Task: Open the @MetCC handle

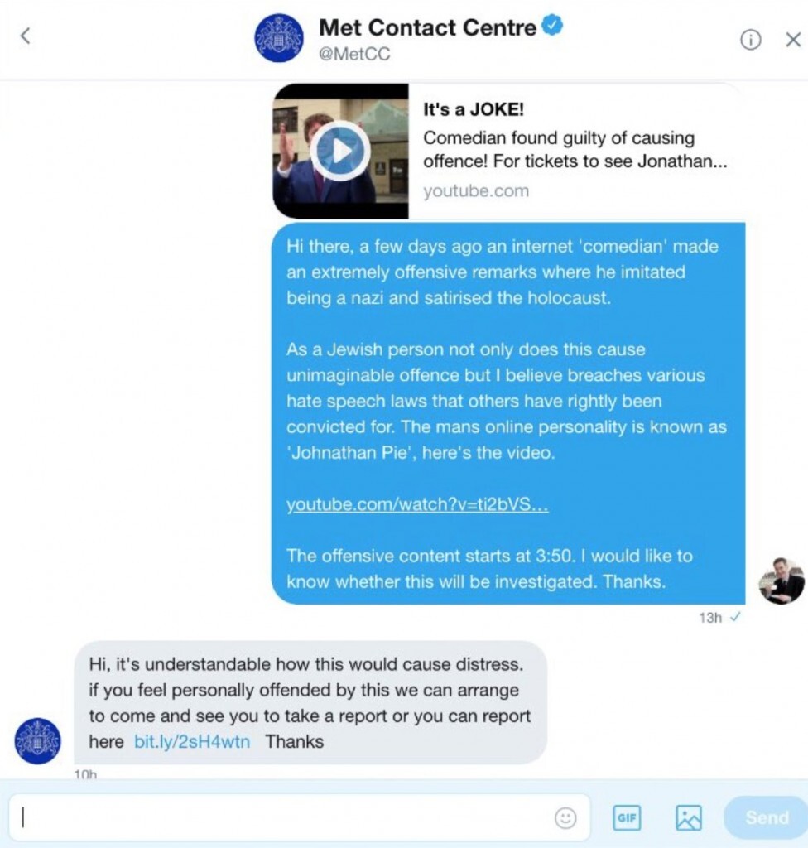Action: [x=354, y=54]
